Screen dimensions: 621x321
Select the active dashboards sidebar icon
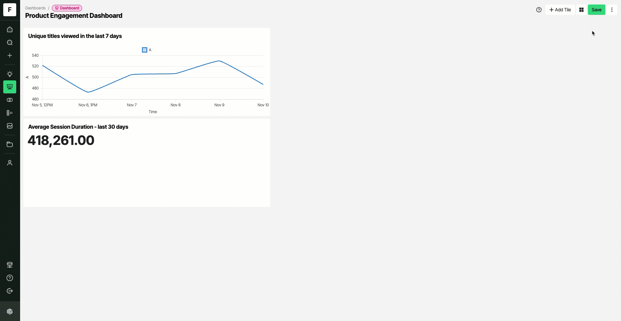10,87
